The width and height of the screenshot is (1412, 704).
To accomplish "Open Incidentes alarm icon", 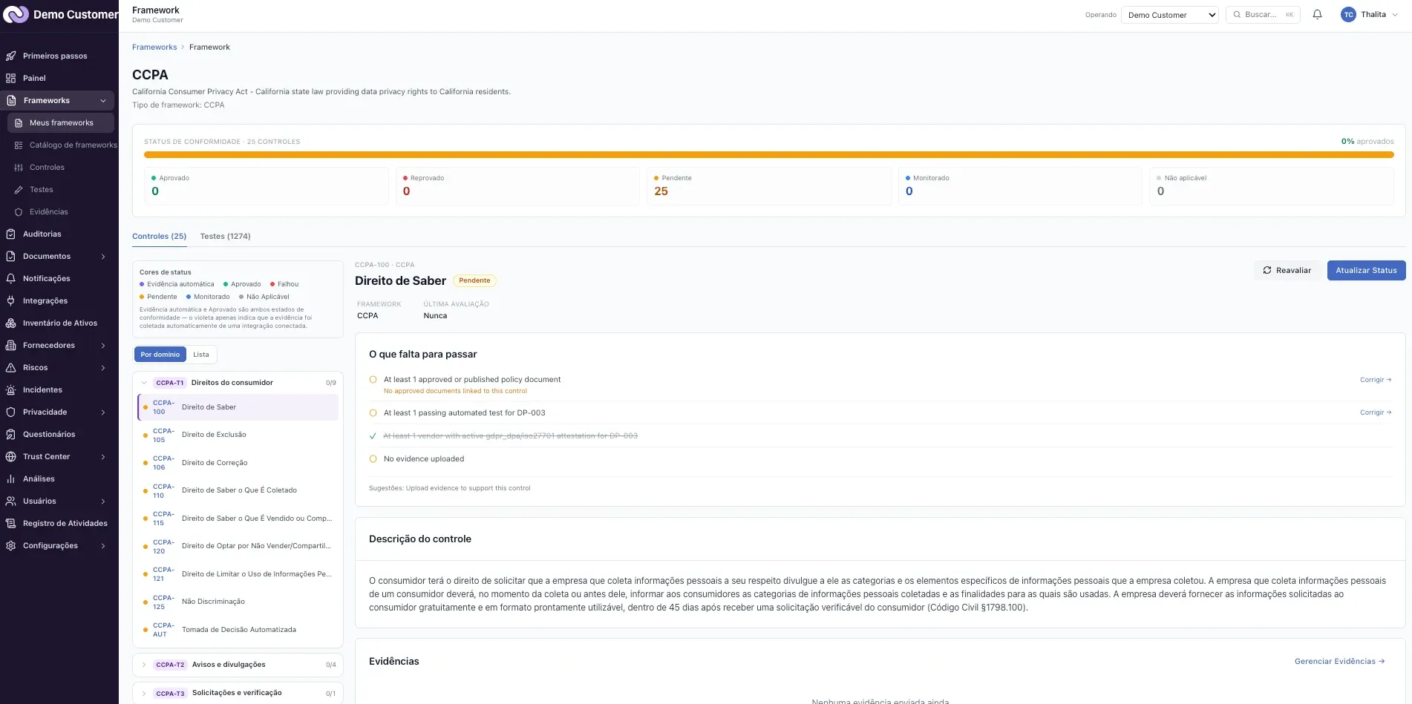I will (x=11, y=390).
